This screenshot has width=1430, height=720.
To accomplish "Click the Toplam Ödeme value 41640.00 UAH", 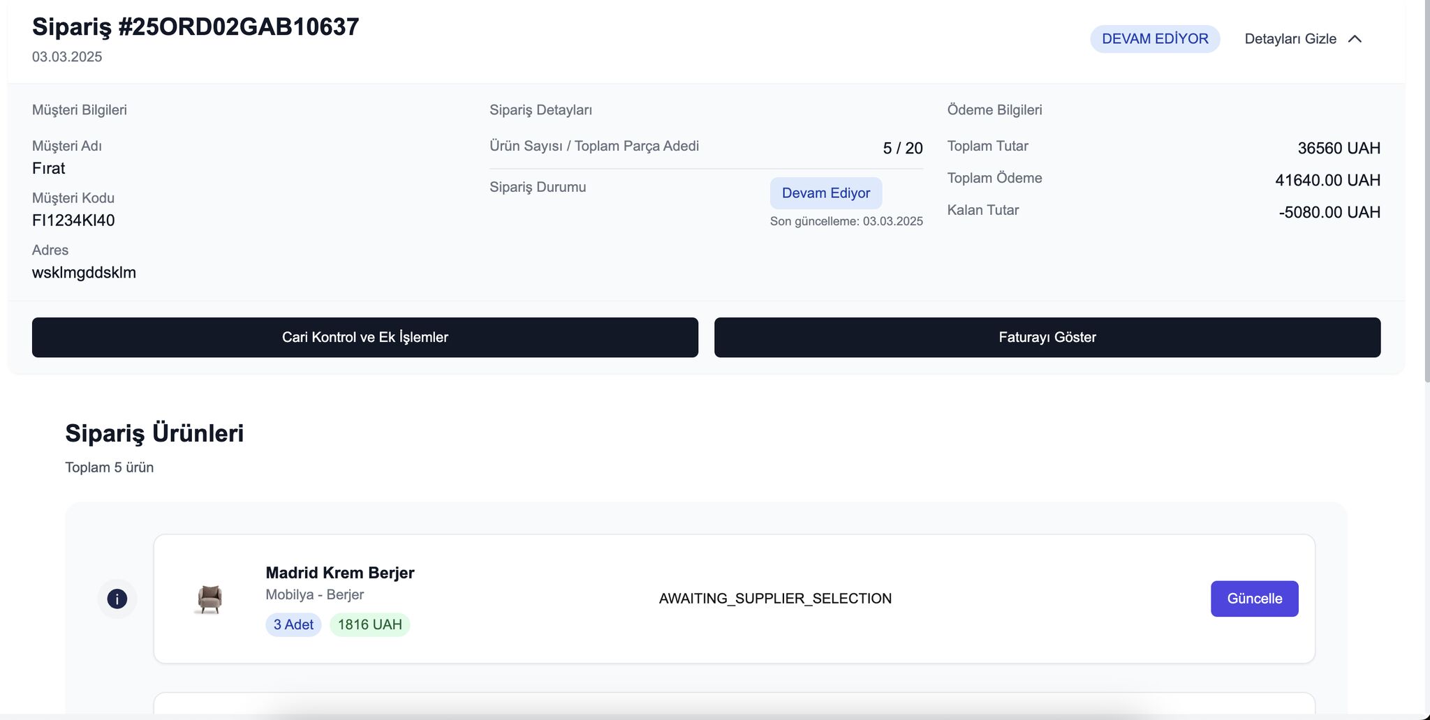I will pos(1327,180).
